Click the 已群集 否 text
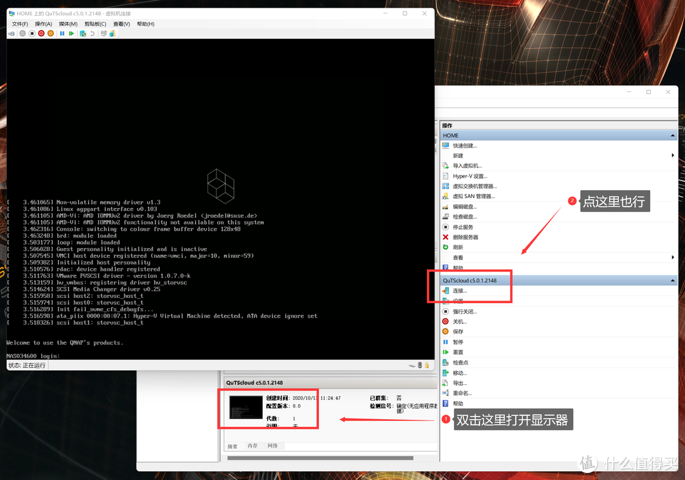The height and width of the screenshot is (480, 685). (386, 398)
